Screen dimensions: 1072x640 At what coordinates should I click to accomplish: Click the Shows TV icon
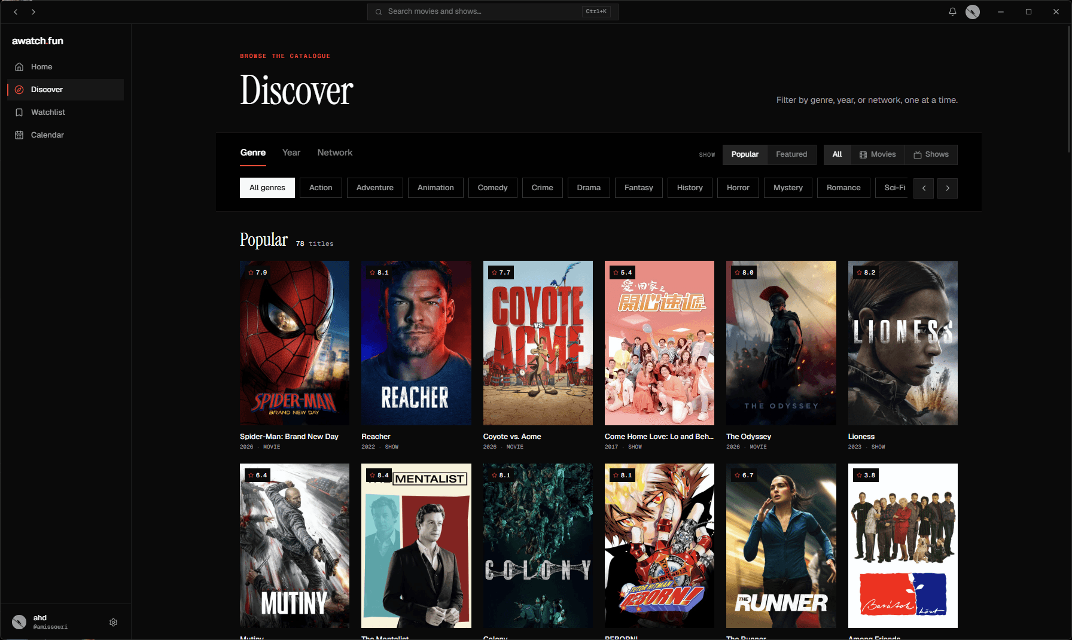[x=918, y=154]
